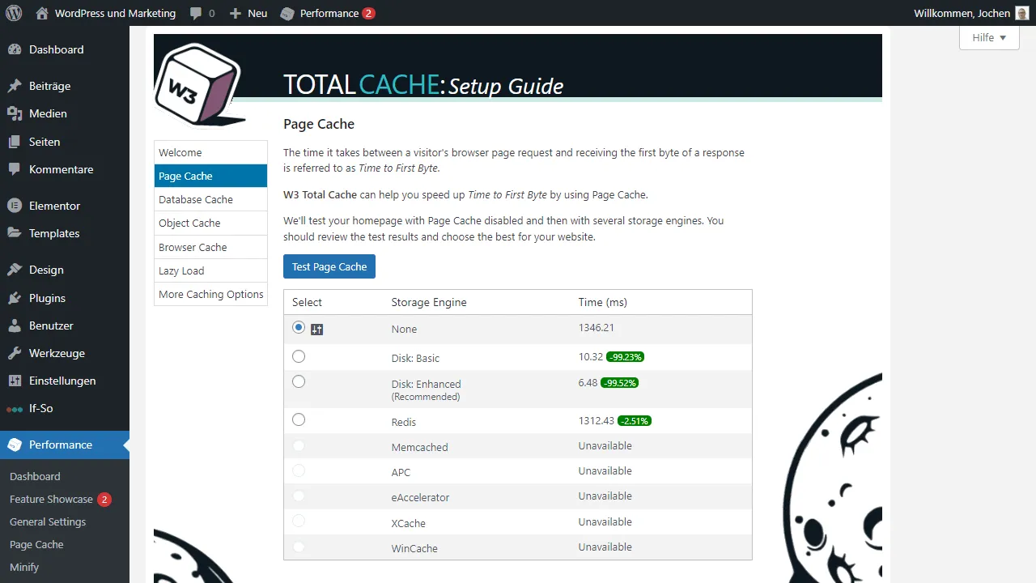This screenshot has width=1036, height=583.
Task: Click the Kommentare speech bubble icon
Action: [x=15, y=169]
